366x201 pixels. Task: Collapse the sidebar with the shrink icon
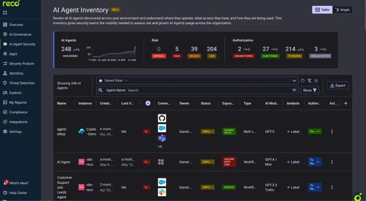pos(5,12)
